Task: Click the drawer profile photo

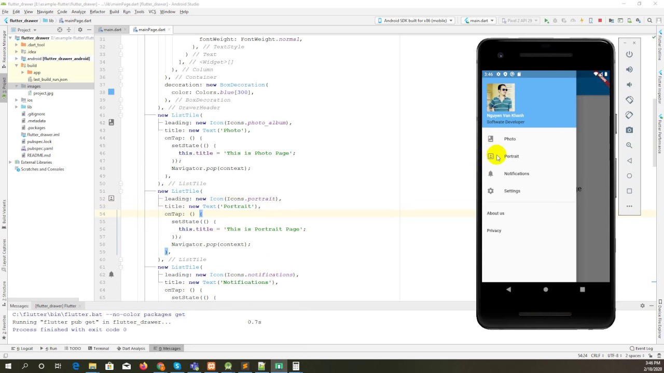Action: click(x=501, y=97)
